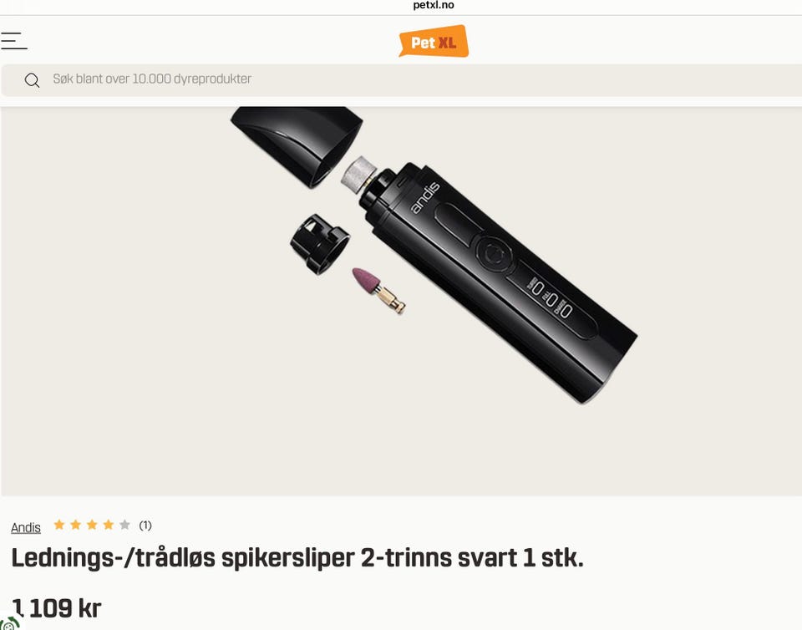The width and height of the screenshot is (802, 630).
Task: Click the detached grinder cap
Action: point(297,145)
